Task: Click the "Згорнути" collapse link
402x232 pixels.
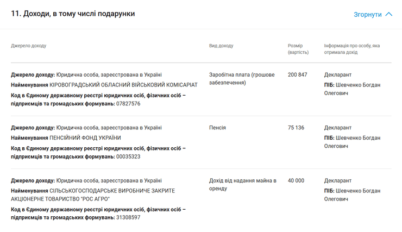Action: (x=368, y=15)
